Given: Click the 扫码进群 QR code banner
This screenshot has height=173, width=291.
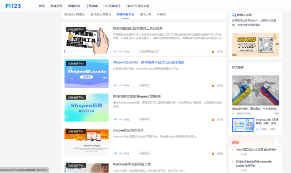Looking at the screenshot, I should 256,44.
